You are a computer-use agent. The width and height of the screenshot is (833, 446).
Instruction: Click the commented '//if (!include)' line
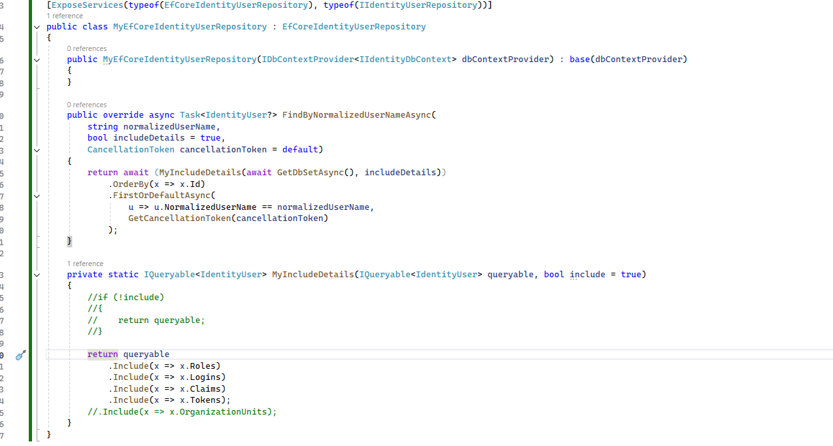pyautogui.click(x=126, y=298)
